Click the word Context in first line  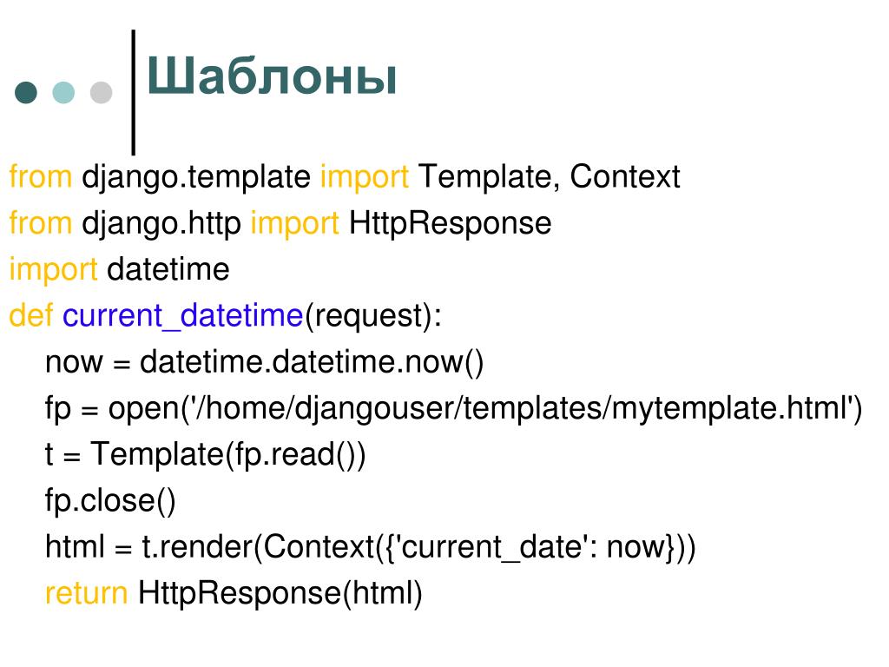click(x=625, y=177)
